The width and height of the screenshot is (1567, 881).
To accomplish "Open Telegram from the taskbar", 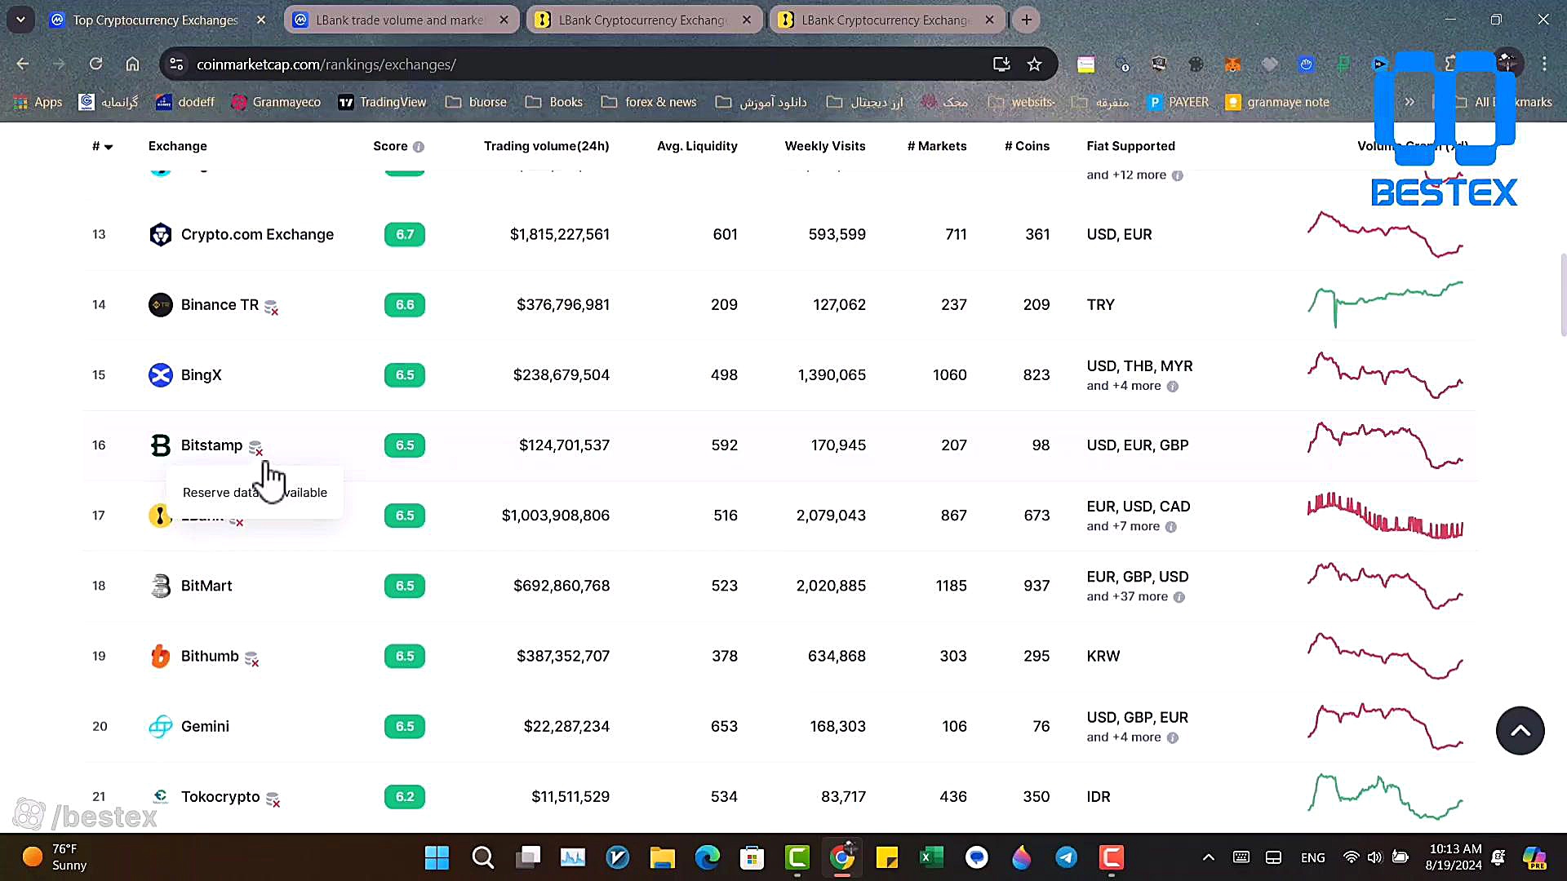I will (x=1067, y=857).
